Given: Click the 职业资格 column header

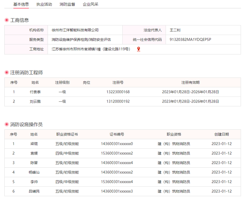Looking at the screenshot, I should tap(174, 134).
